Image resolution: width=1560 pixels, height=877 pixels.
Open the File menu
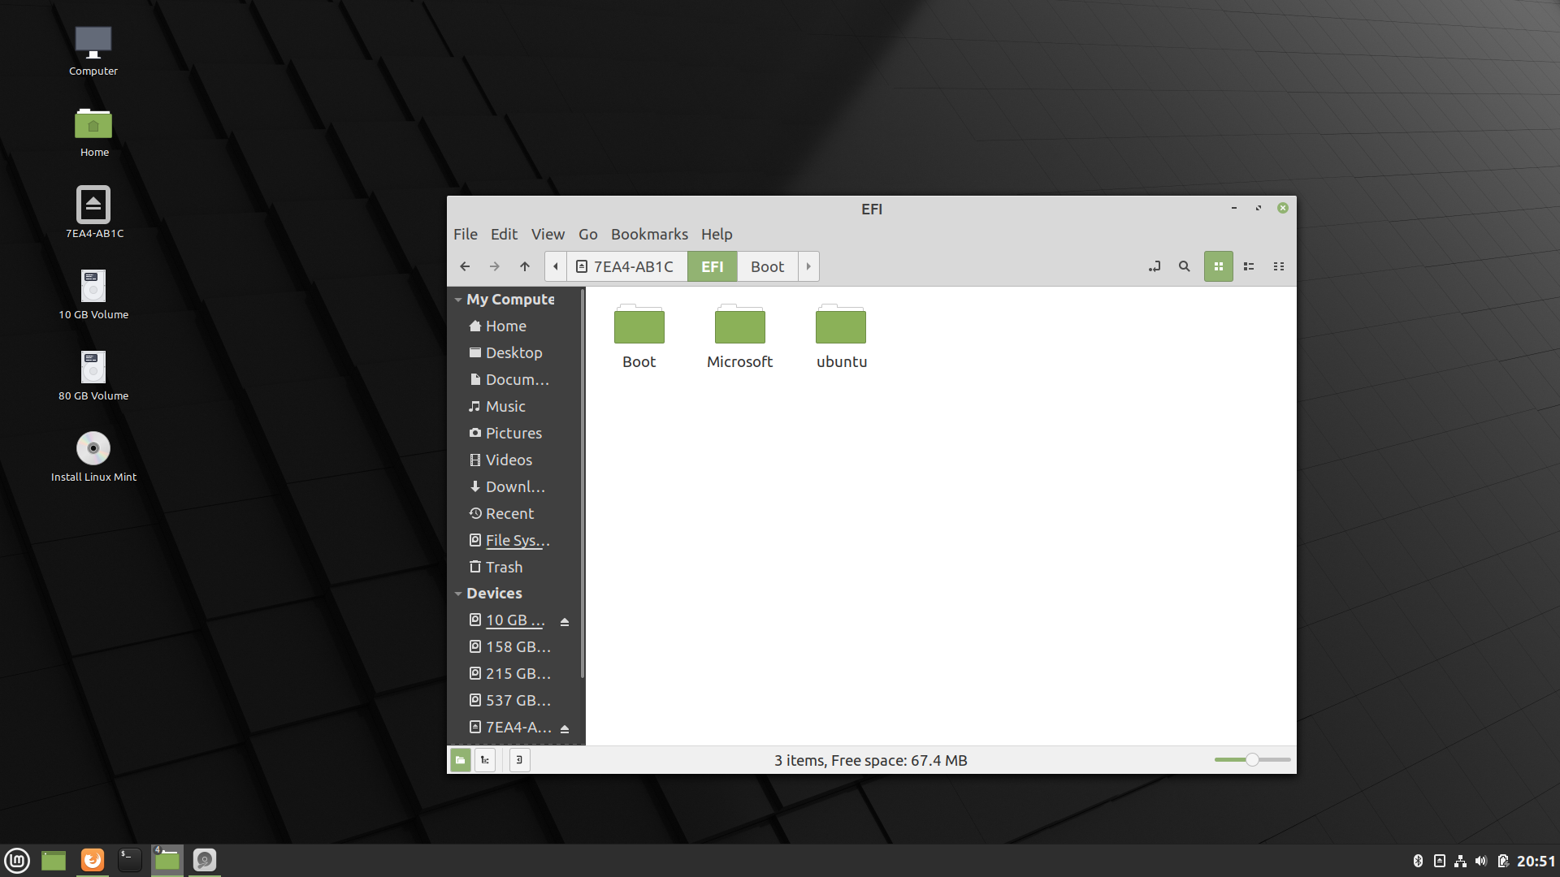(466, 234)
